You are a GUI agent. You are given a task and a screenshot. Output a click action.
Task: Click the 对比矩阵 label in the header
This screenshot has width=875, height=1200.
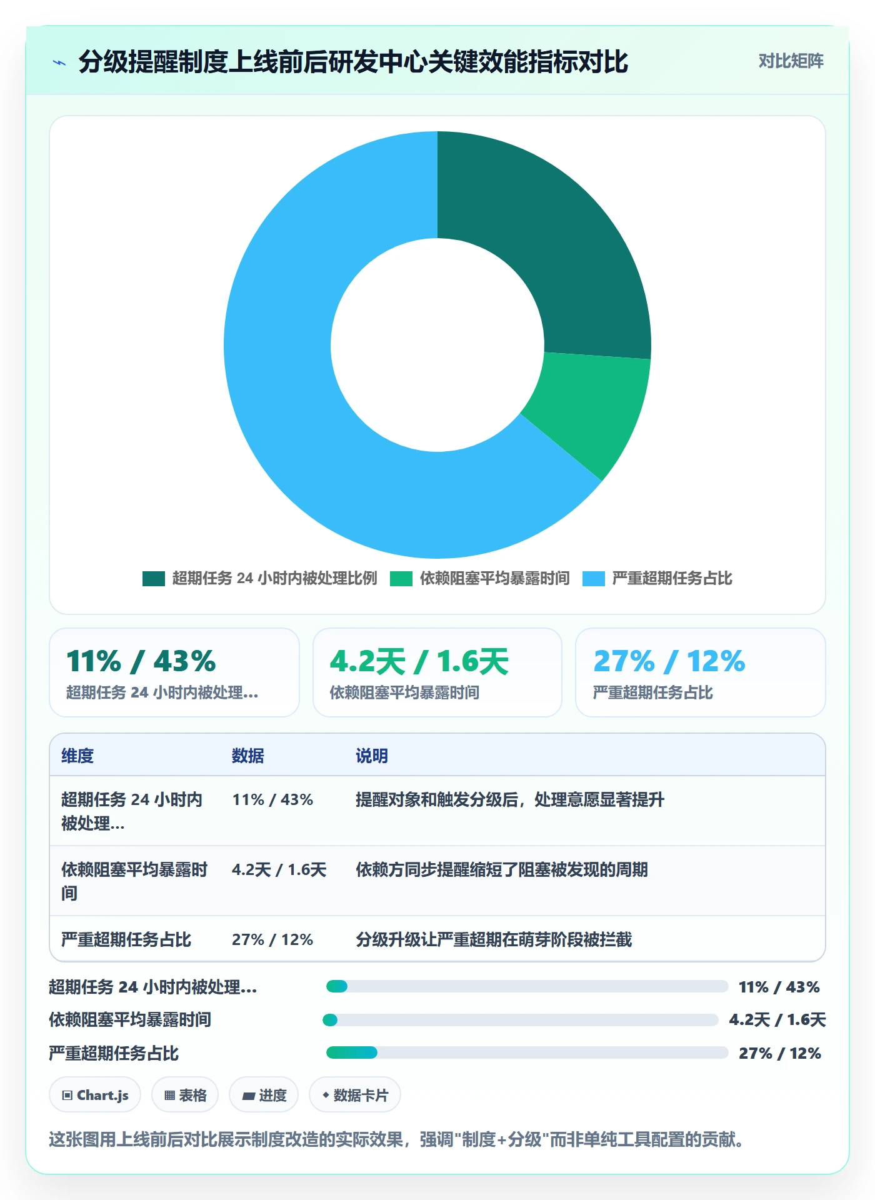point(791,61)
